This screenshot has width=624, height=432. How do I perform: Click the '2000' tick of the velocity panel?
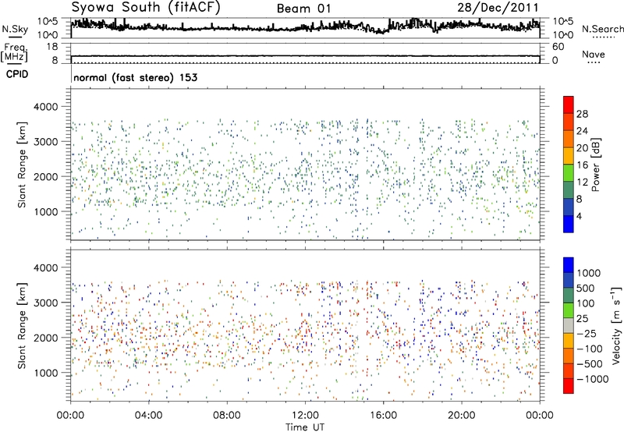[x=45, y=338]
